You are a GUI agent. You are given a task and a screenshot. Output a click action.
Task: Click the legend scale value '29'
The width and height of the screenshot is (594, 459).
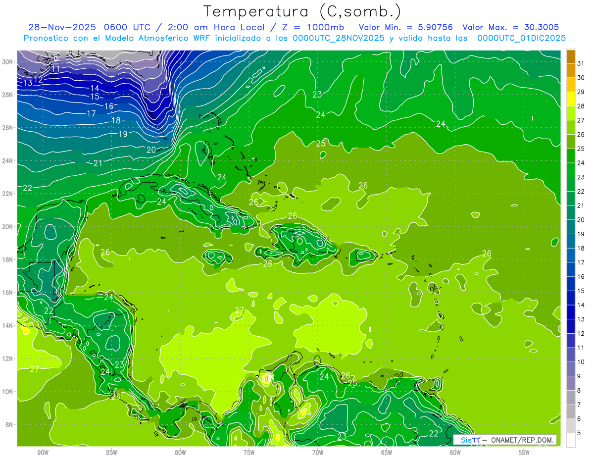pos(581,92)
